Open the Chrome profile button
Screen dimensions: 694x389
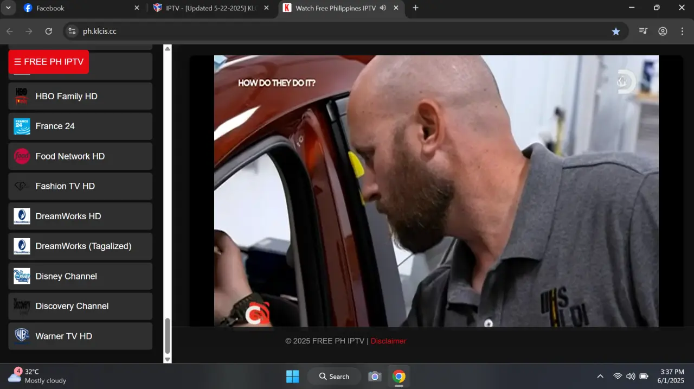[663, 31]
